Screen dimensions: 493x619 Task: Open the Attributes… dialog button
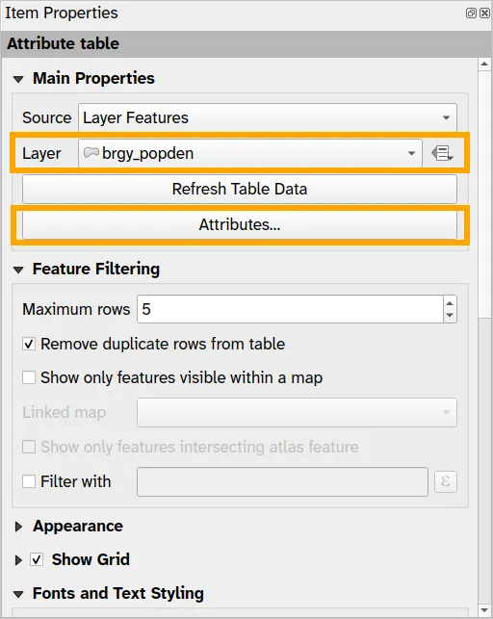[240, 224]
